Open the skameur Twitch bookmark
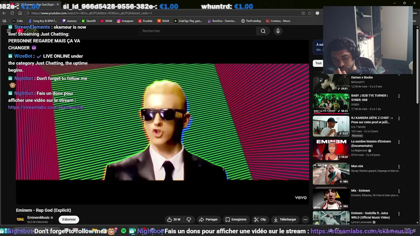 pyautogui.click(x=69, y=21)
